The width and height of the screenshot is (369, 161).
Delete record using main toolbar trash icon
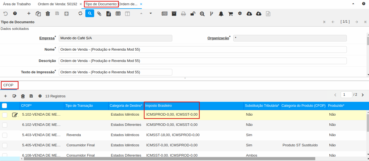click(x=48, y=14)
